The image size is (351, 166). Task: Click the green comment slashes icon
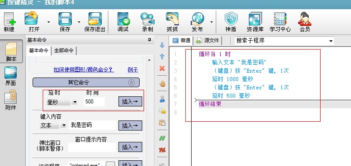click(162, 138)
